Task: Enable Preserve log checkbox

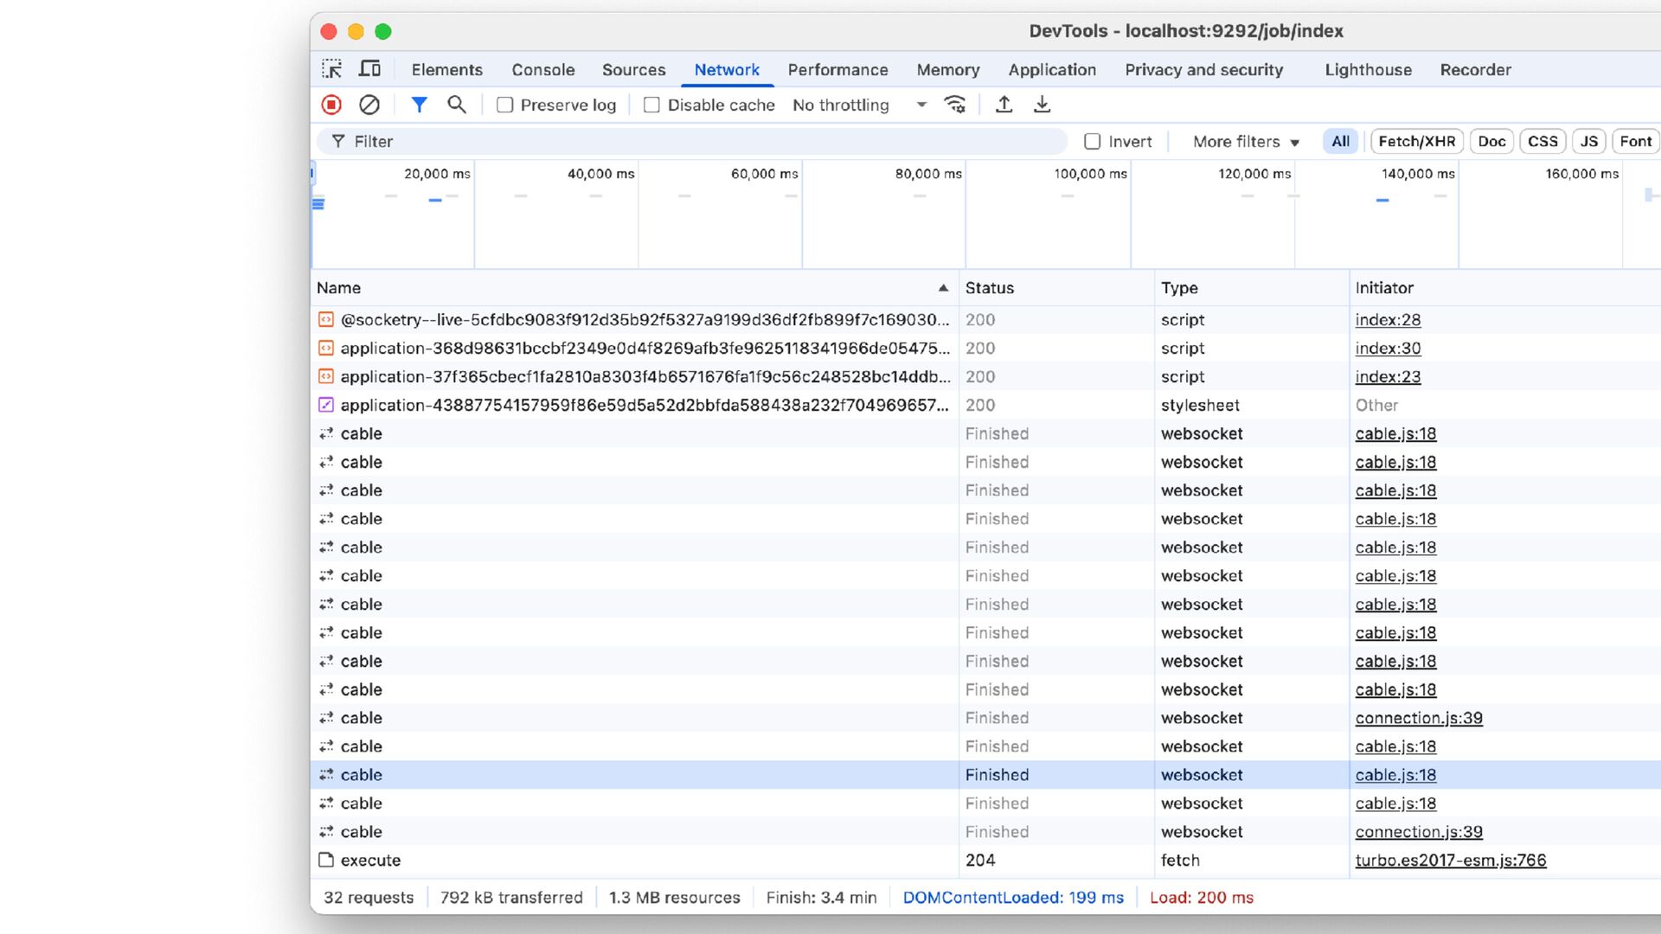Action: [505, 105]
